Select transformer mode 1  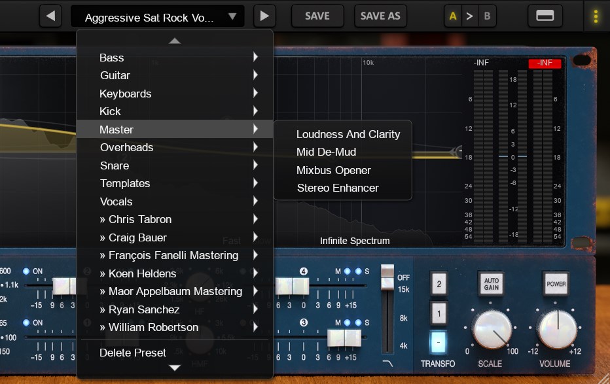coord(439,313)
